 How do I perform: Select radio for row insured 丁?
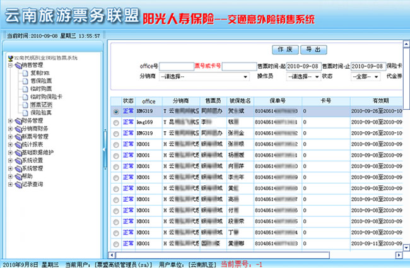tap(116, 233)
